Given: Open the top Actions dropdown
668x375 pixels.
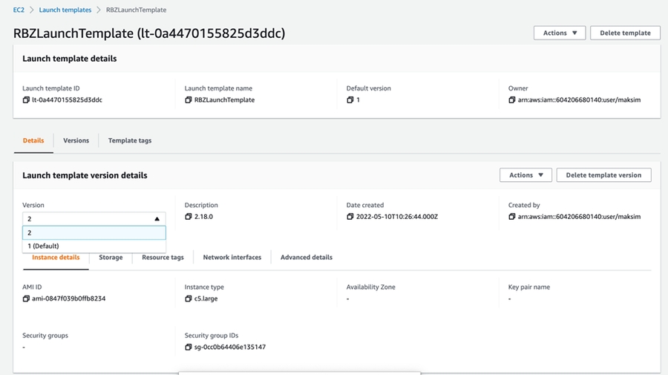Looking at the screenshot, I should [559, 33].
